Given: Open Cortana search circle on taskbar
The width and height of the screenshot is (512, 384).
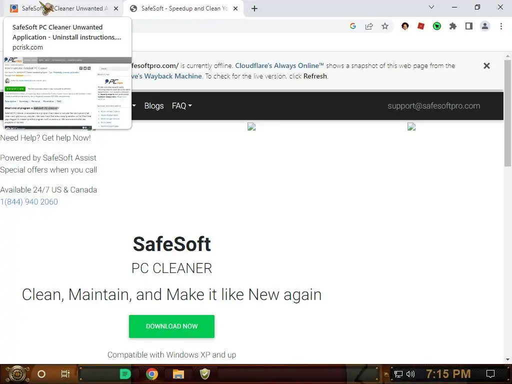Looking at the screenshot, I should point(41,374).
